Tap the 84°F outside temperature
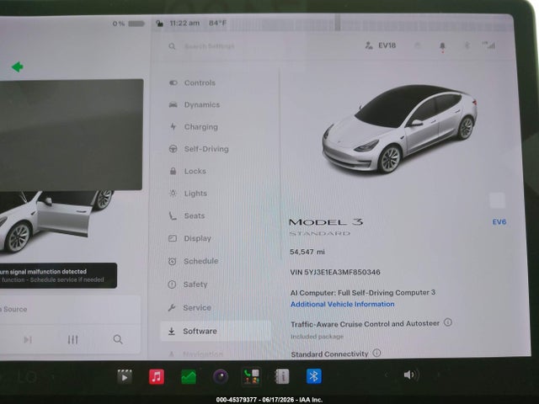The height and width of the screenshot is (404, 539). (217, 23)
